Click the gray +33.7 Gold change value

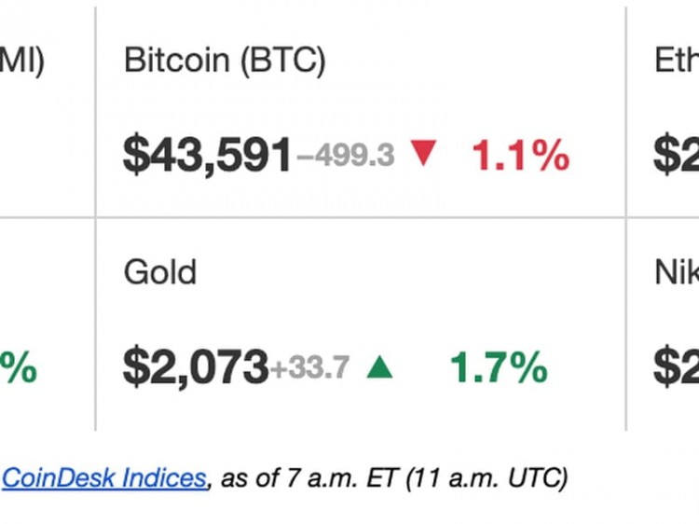coord(309,369)
